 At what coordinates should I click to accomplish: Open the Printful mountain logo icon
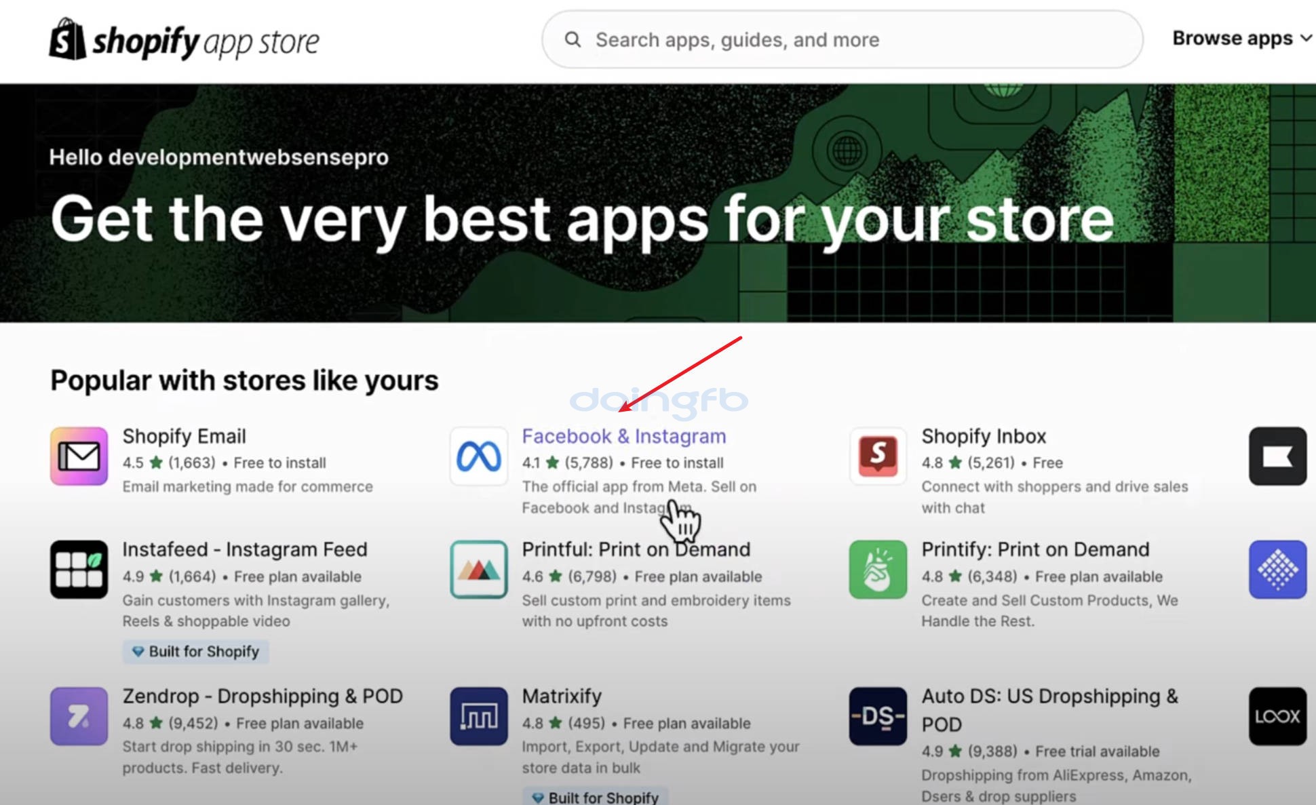[478, 569]
